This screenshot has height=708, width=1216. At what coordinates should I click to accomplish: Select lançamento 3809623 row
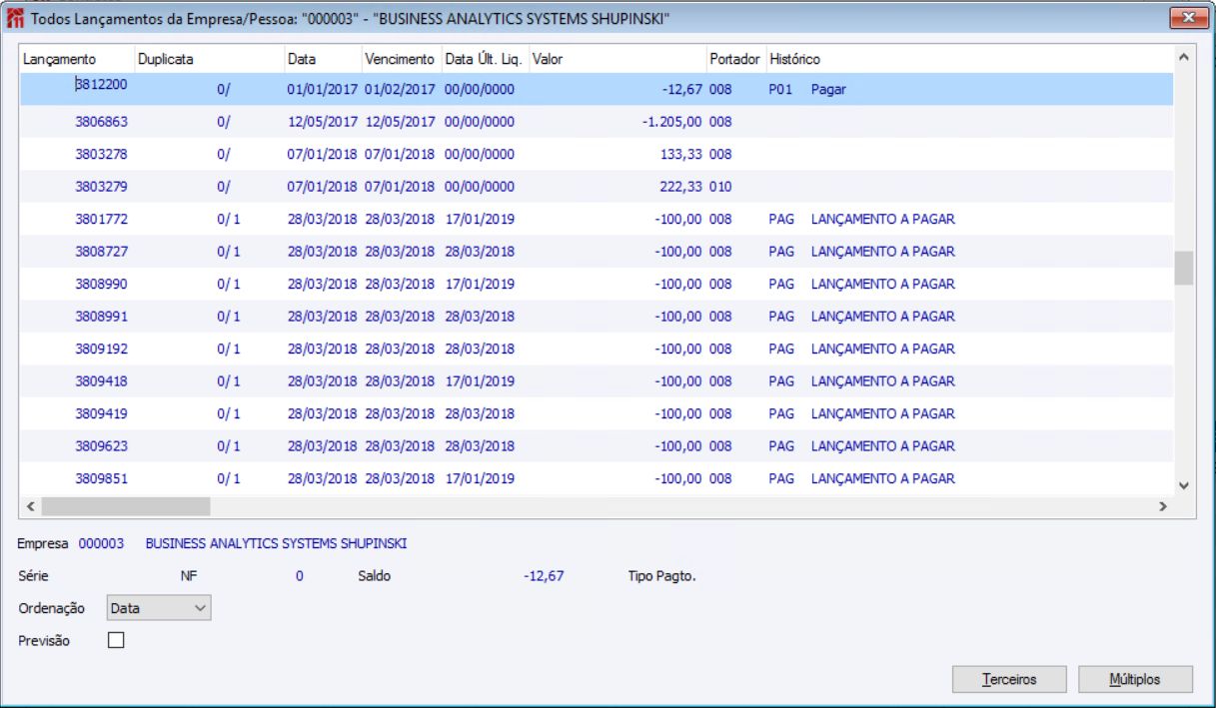[x=597, y=446]
